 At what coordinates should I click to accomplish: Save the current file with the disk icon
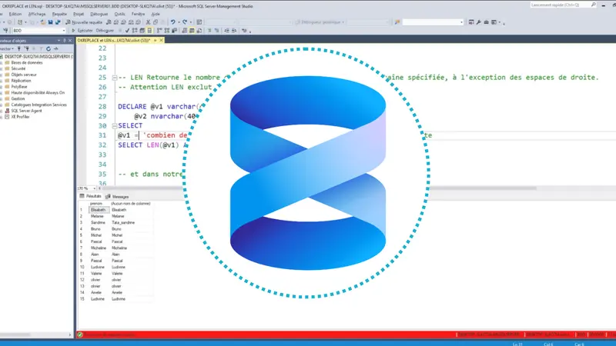point(50,22)
